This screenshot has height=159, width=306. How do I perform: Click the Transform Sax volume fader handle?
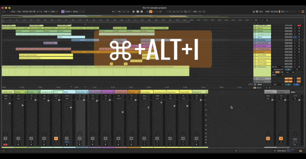pyautogui.click(x=123, y=112)
